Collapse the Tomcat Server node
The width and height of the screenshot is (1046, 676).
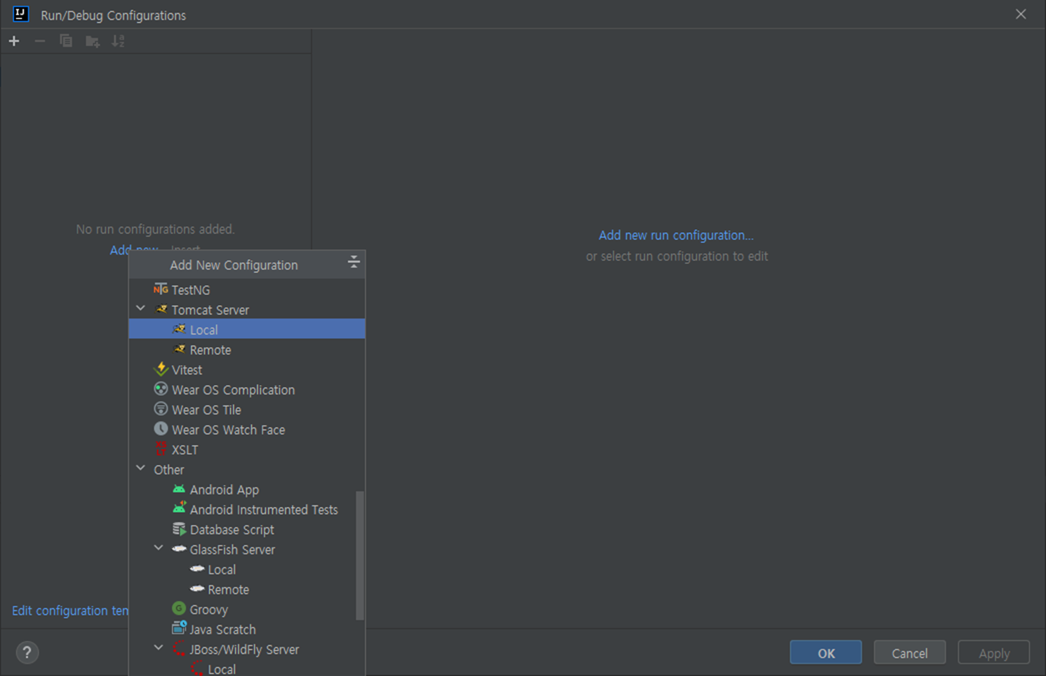[141, 309]
